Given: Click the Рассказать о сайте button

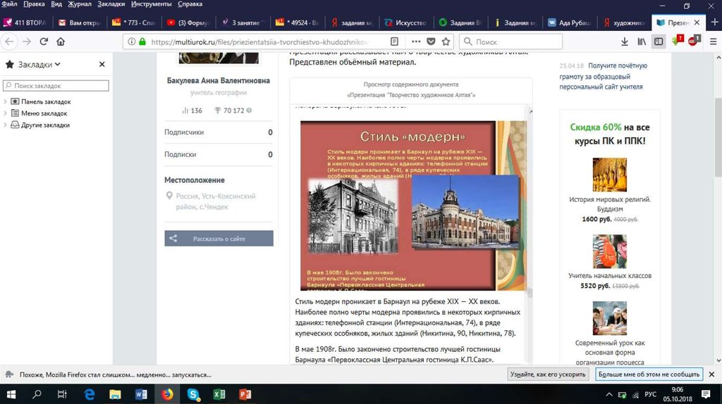Looking at the screenshot, I should click(219, 239).
